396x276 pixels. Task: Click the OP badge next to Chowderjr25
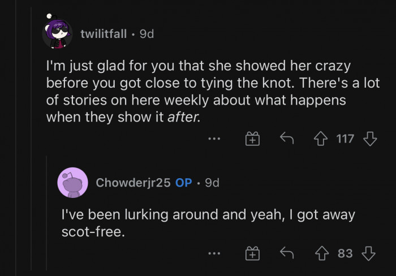pyautogui.click(x=183, y=183)
